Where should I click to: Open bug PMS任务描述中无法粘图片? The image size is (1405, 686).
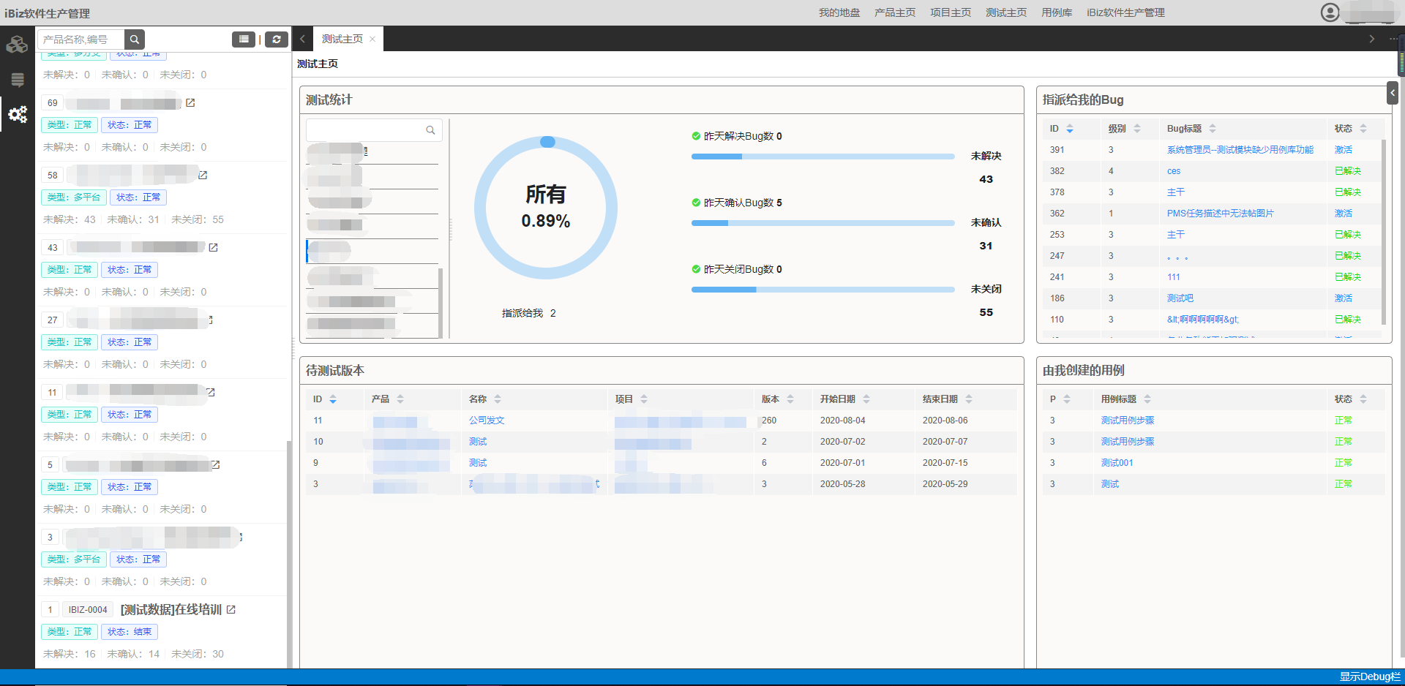point(1220,214)
